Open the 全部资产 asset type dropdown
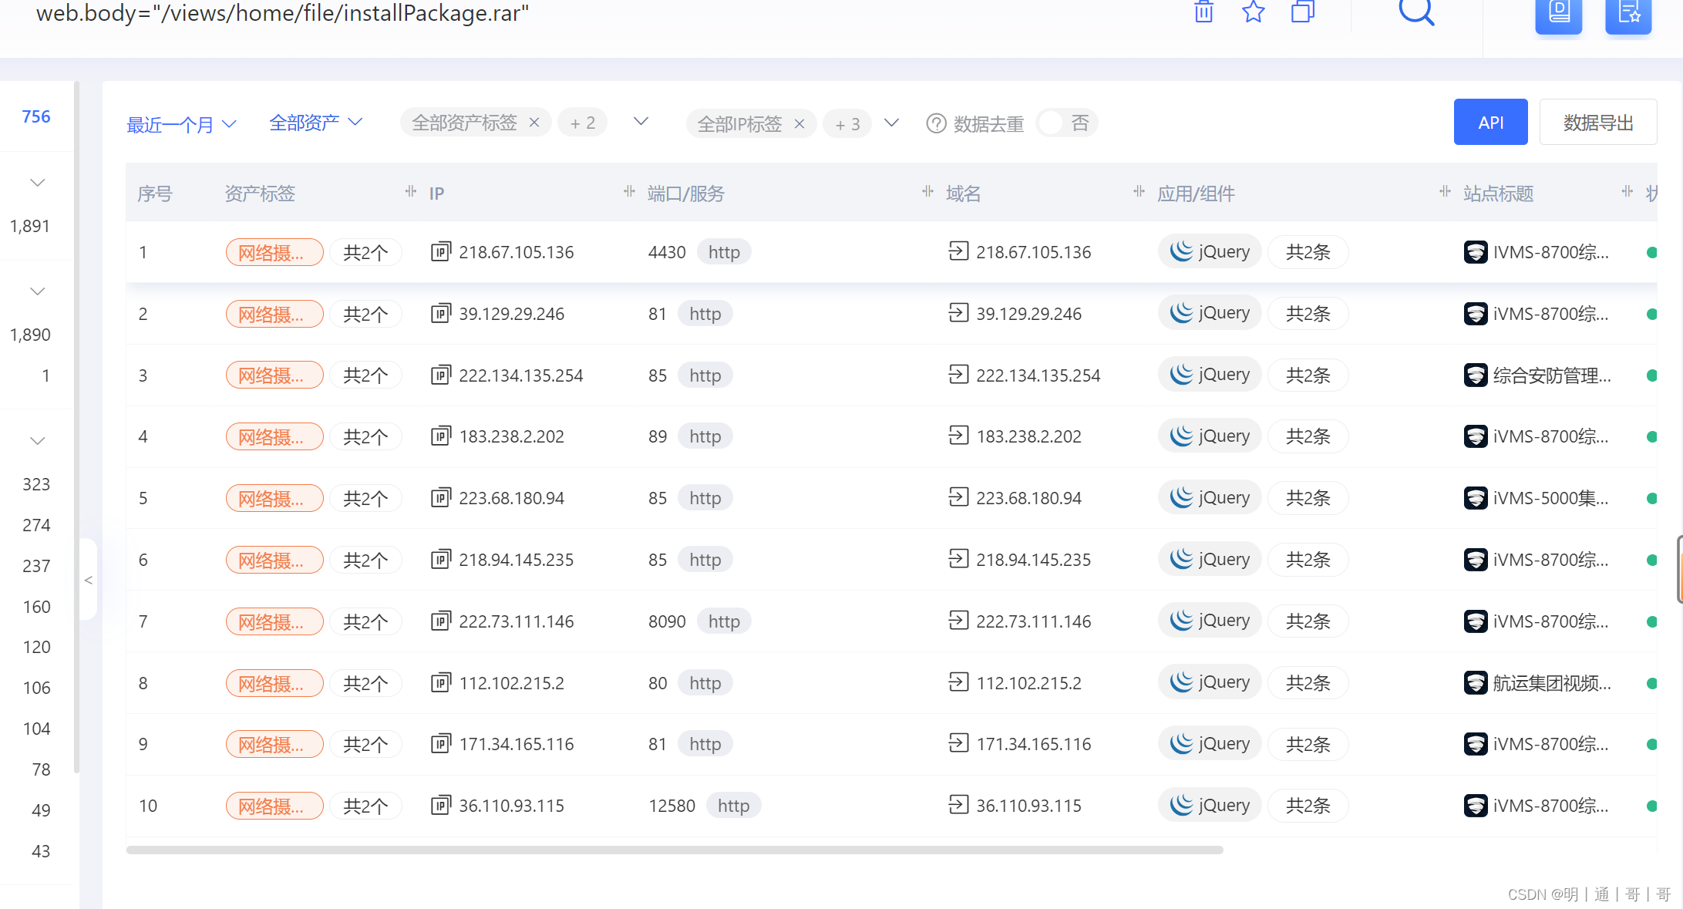The width and height of the screenshot is (1683, 909). tap(315, 121)
